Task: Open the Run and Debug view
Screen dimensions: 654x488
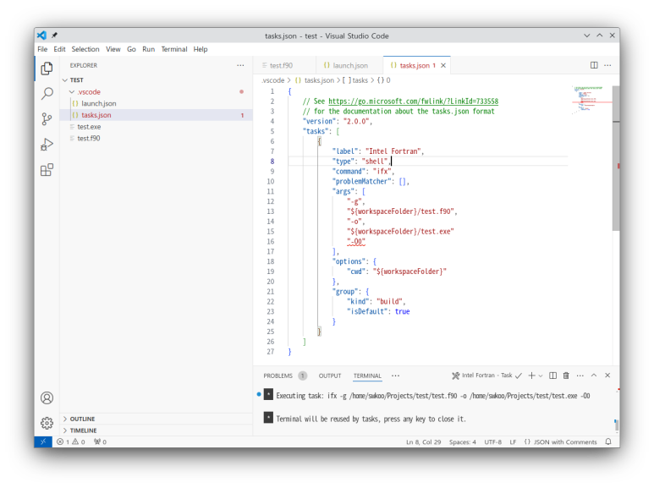Action: (x=47, y=145)
